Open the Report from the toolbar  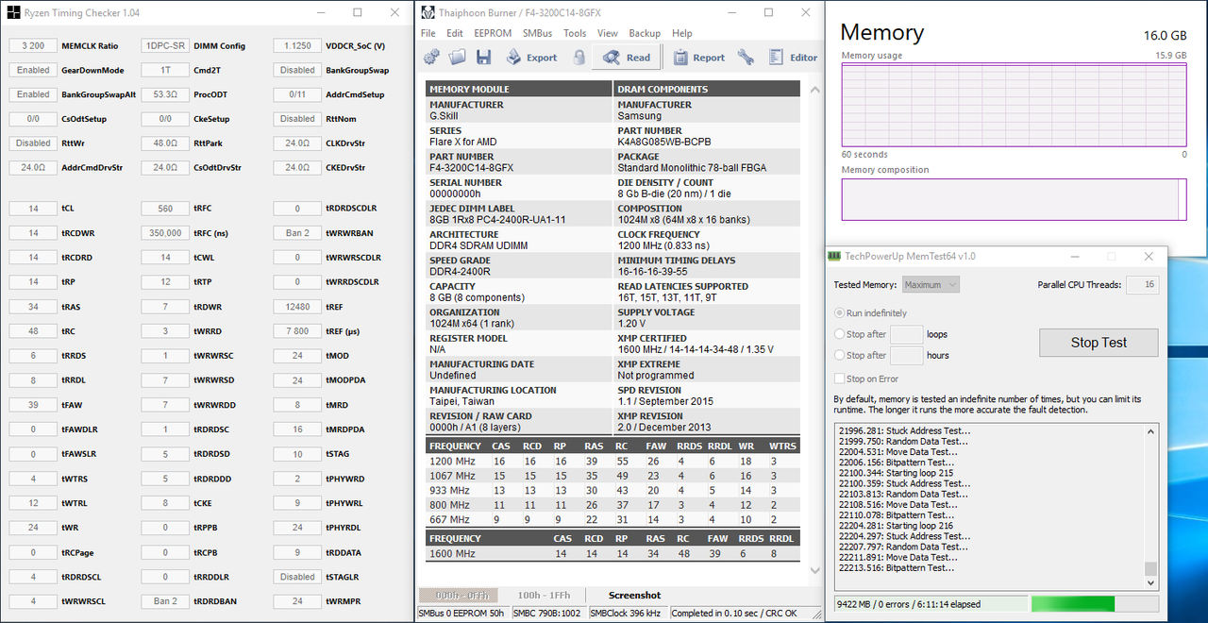click(699, 58)
